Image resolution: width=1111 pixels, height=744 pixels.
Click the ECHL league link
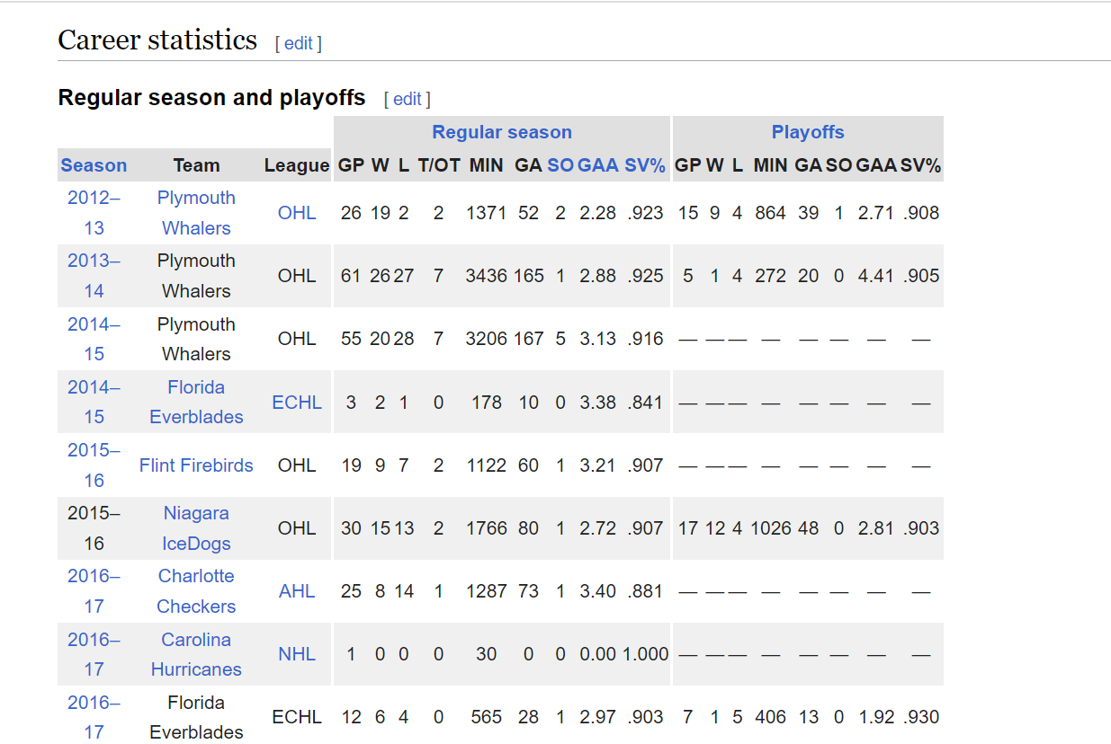pos(297,403)
